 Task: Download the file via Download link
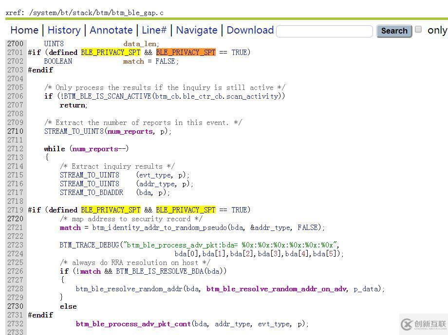[x=250, y=30]
